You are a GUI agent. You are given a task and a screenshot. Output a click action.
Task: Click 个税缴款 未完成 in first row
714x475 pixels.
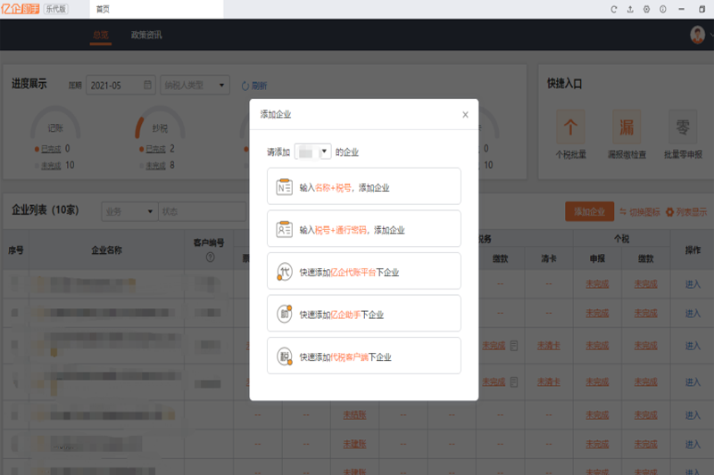645,284
